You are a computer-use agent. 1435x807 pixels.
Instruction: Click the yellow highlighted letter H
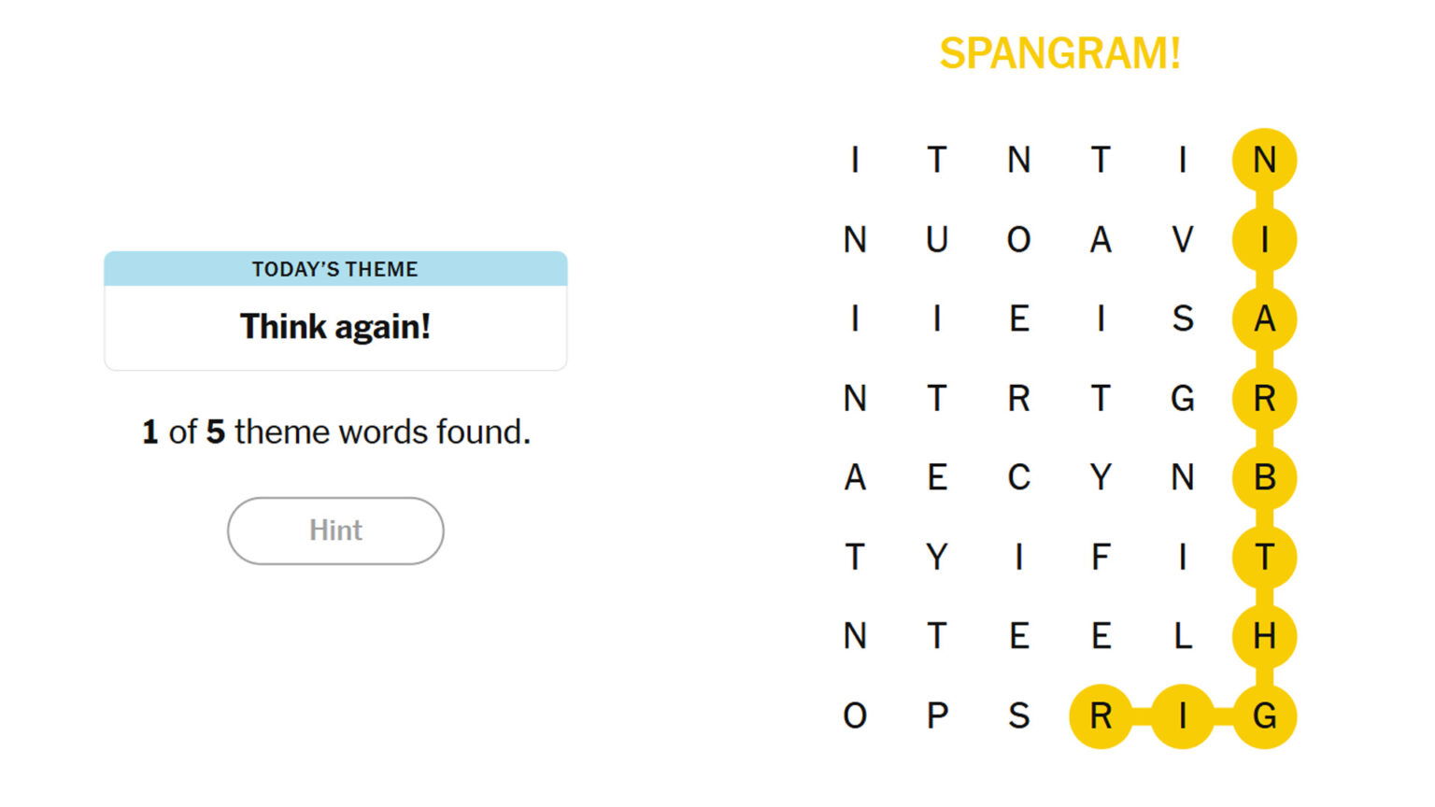(1264, 637)
